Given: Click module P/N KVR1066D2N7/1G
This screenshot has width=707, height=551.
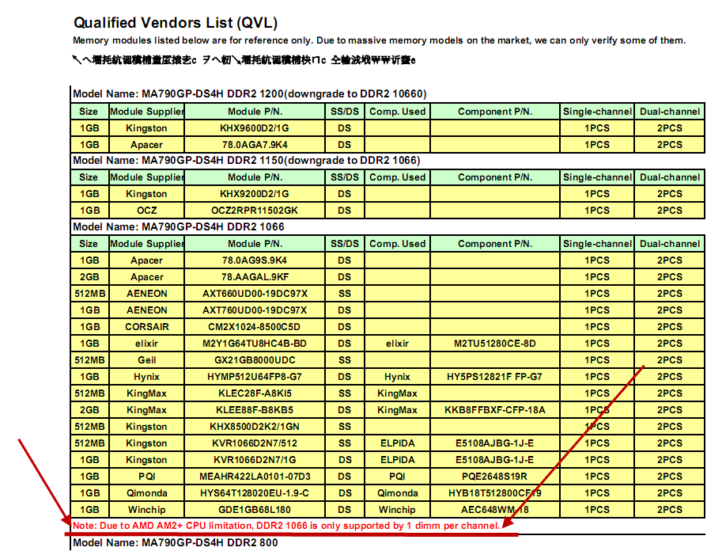Looking at the screenshot, I should [x=255, y=460].
